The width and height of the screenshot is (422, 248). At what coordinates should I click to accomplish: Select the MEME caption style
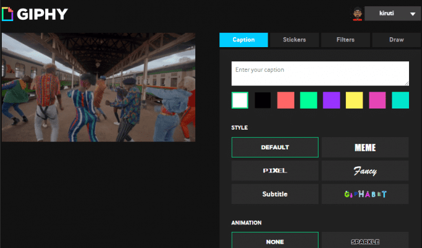pos(365,148)
